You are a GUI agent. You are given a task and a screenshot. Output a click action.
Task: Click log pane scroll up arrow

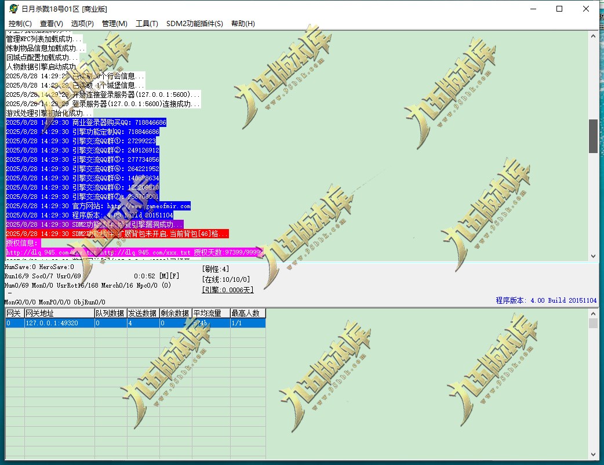(593, 36)
